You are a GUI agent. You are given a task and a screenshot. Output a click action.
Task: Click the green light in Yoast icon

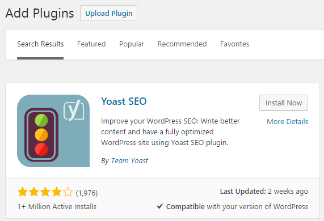click(x=41, y=120)
